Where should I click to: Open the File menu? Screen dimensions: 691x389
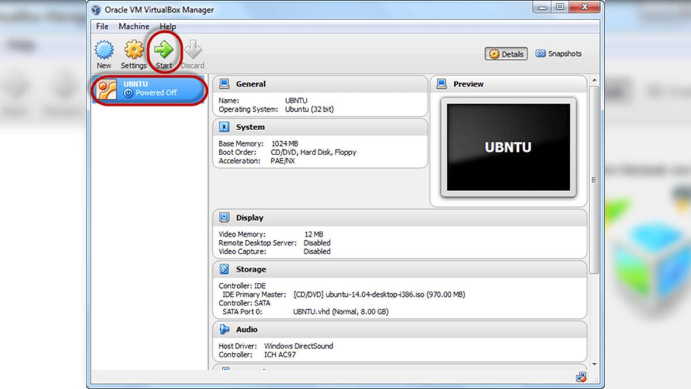(101, 26)
